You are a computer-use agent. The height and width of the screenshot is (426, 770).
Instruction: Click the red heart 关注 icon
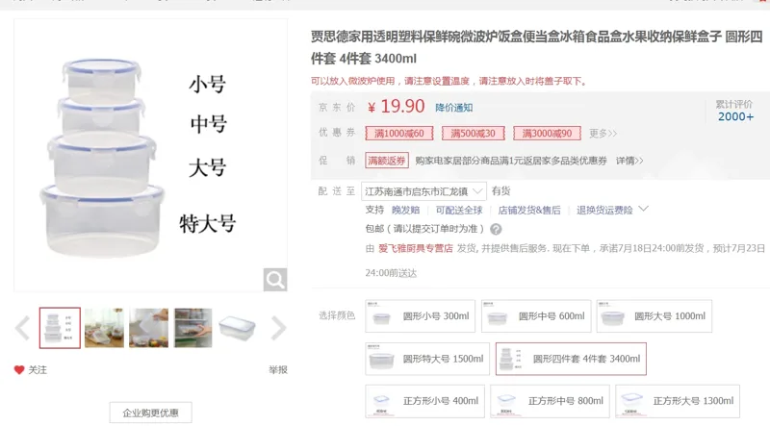pos(19,370)
